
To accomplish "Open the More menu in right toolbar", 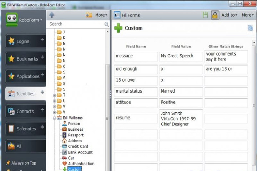I will (x=248, y=15).
